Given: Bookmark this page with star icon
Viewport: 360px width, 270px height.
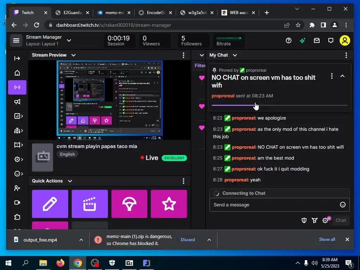Looking at the screenshot, I should [x=298, y=25].
